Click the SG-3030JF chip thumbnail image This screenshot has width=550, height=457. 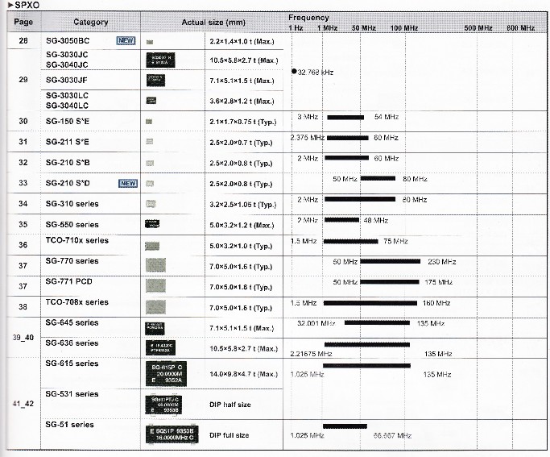(x=155, y=81)
